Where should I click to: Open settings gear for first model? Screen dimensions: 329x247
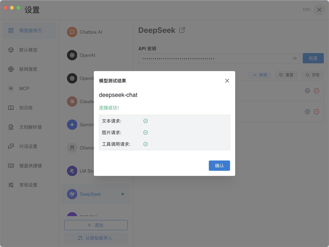coord(307,91)
